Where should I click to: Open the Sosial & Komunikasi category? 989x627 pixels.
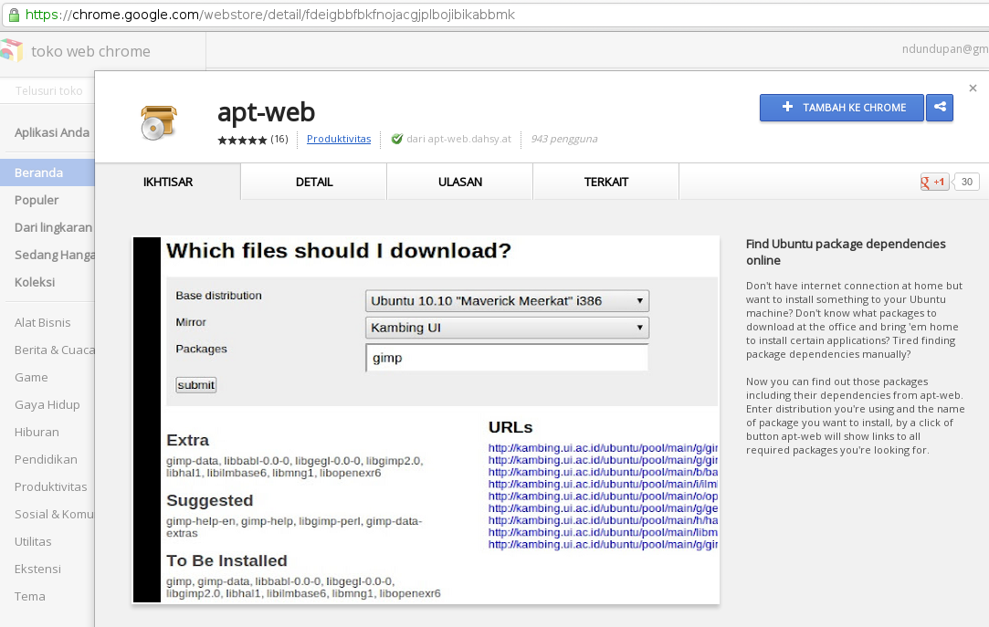pyautogui.click(x=54, y=514)
